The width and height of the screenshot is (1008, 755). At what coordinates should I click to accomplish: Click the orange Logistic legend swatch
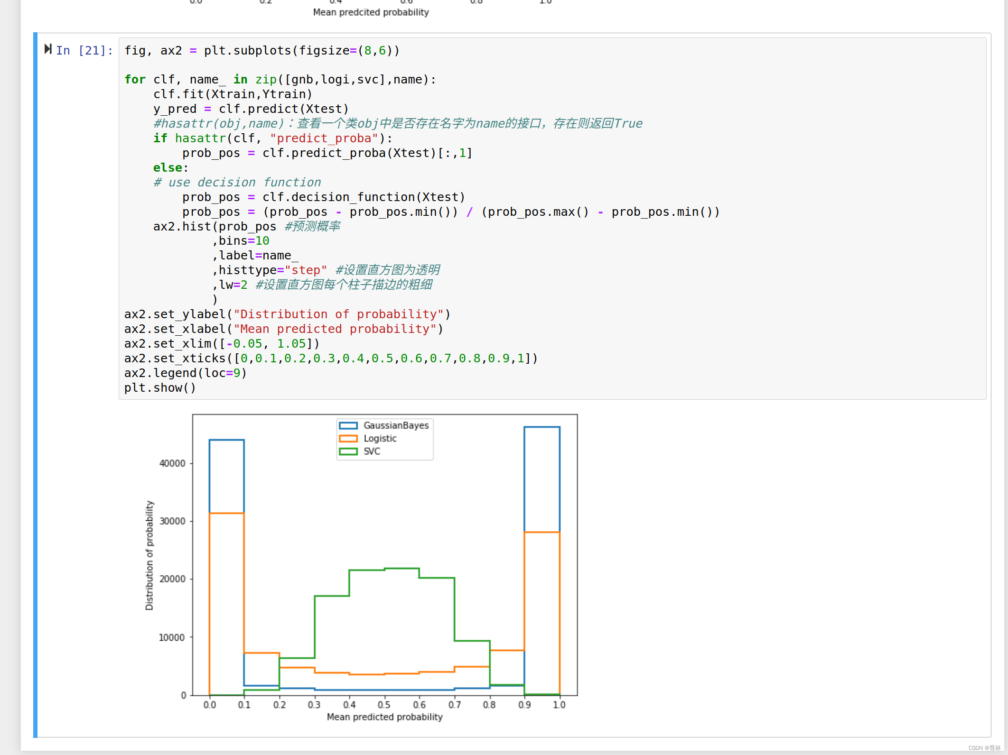[348, 439]
